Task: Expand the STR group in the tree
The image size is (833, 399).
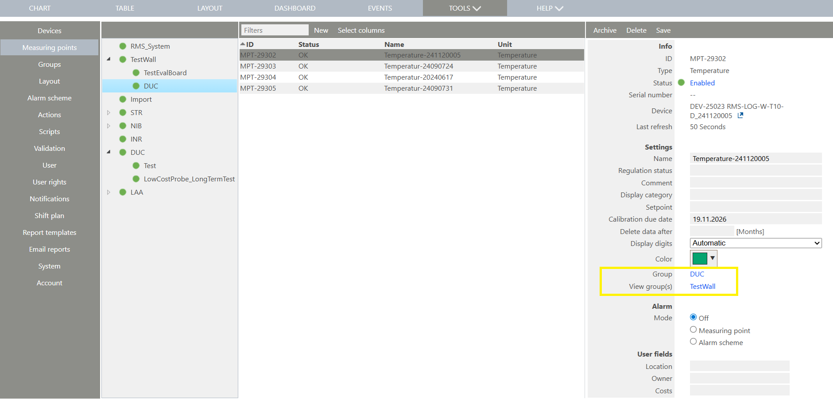Action: coord(109,112)
